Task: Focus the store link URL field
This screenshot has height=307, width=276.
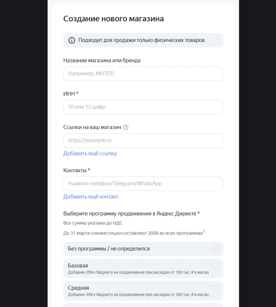Action: tap(143, 140)
